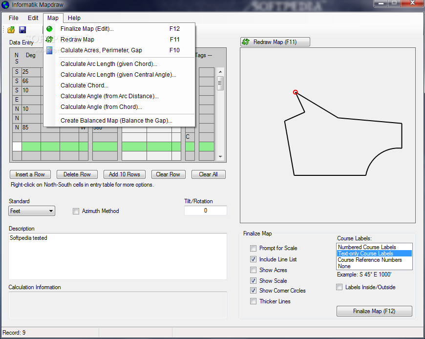
Task: Click the Redraw Map (F11) button
Action: click(275, 42)
